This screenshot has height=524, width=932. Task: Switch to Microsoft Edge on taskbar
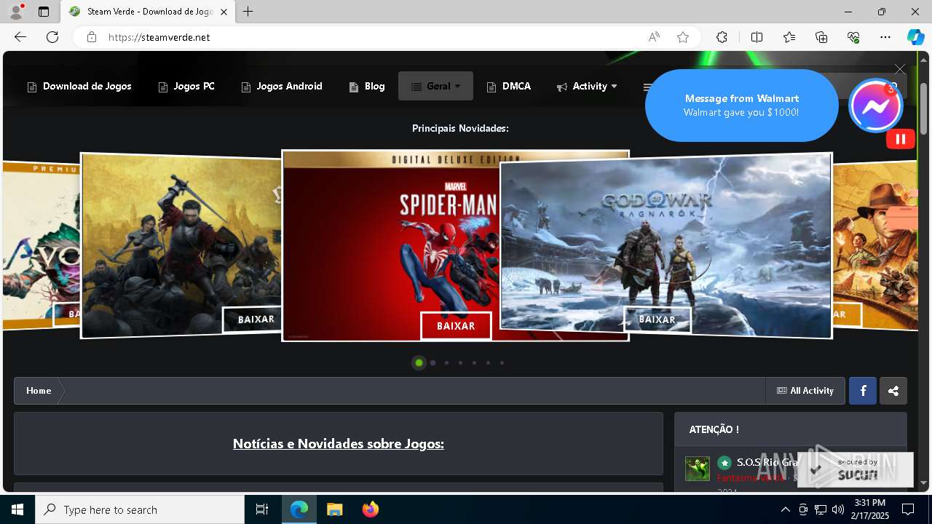tap(299, 509)
